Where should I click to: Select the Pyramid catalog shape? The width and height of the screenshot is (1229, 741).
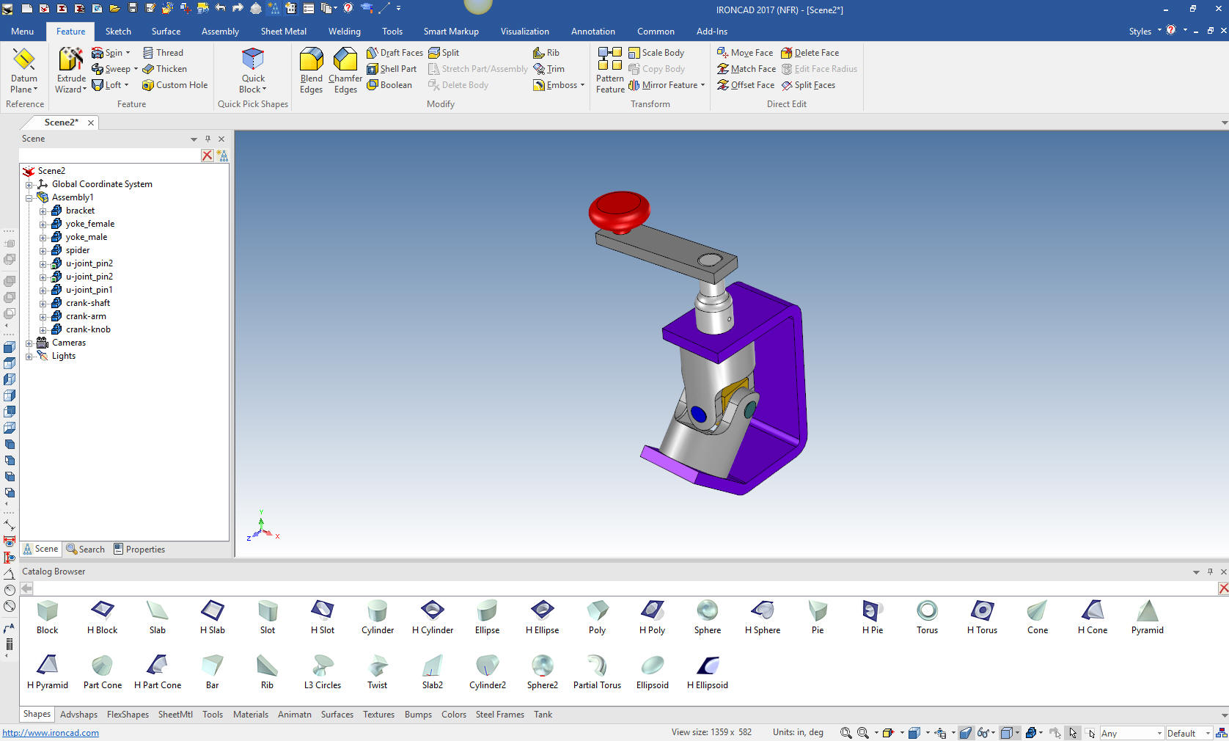coord(1147,616)
